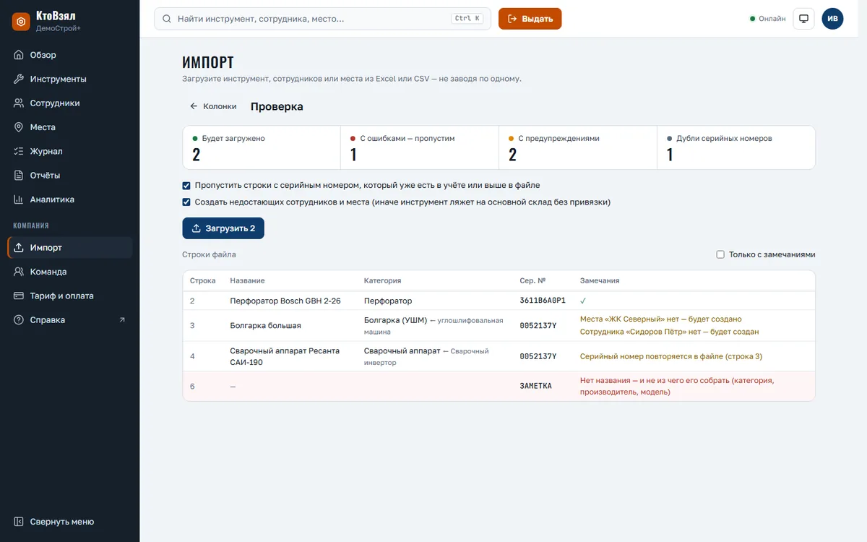Viewport: 867px width, 542px height.
Task: Open the Обзор home icon in the sidebar
Action: tap(19, 55)
